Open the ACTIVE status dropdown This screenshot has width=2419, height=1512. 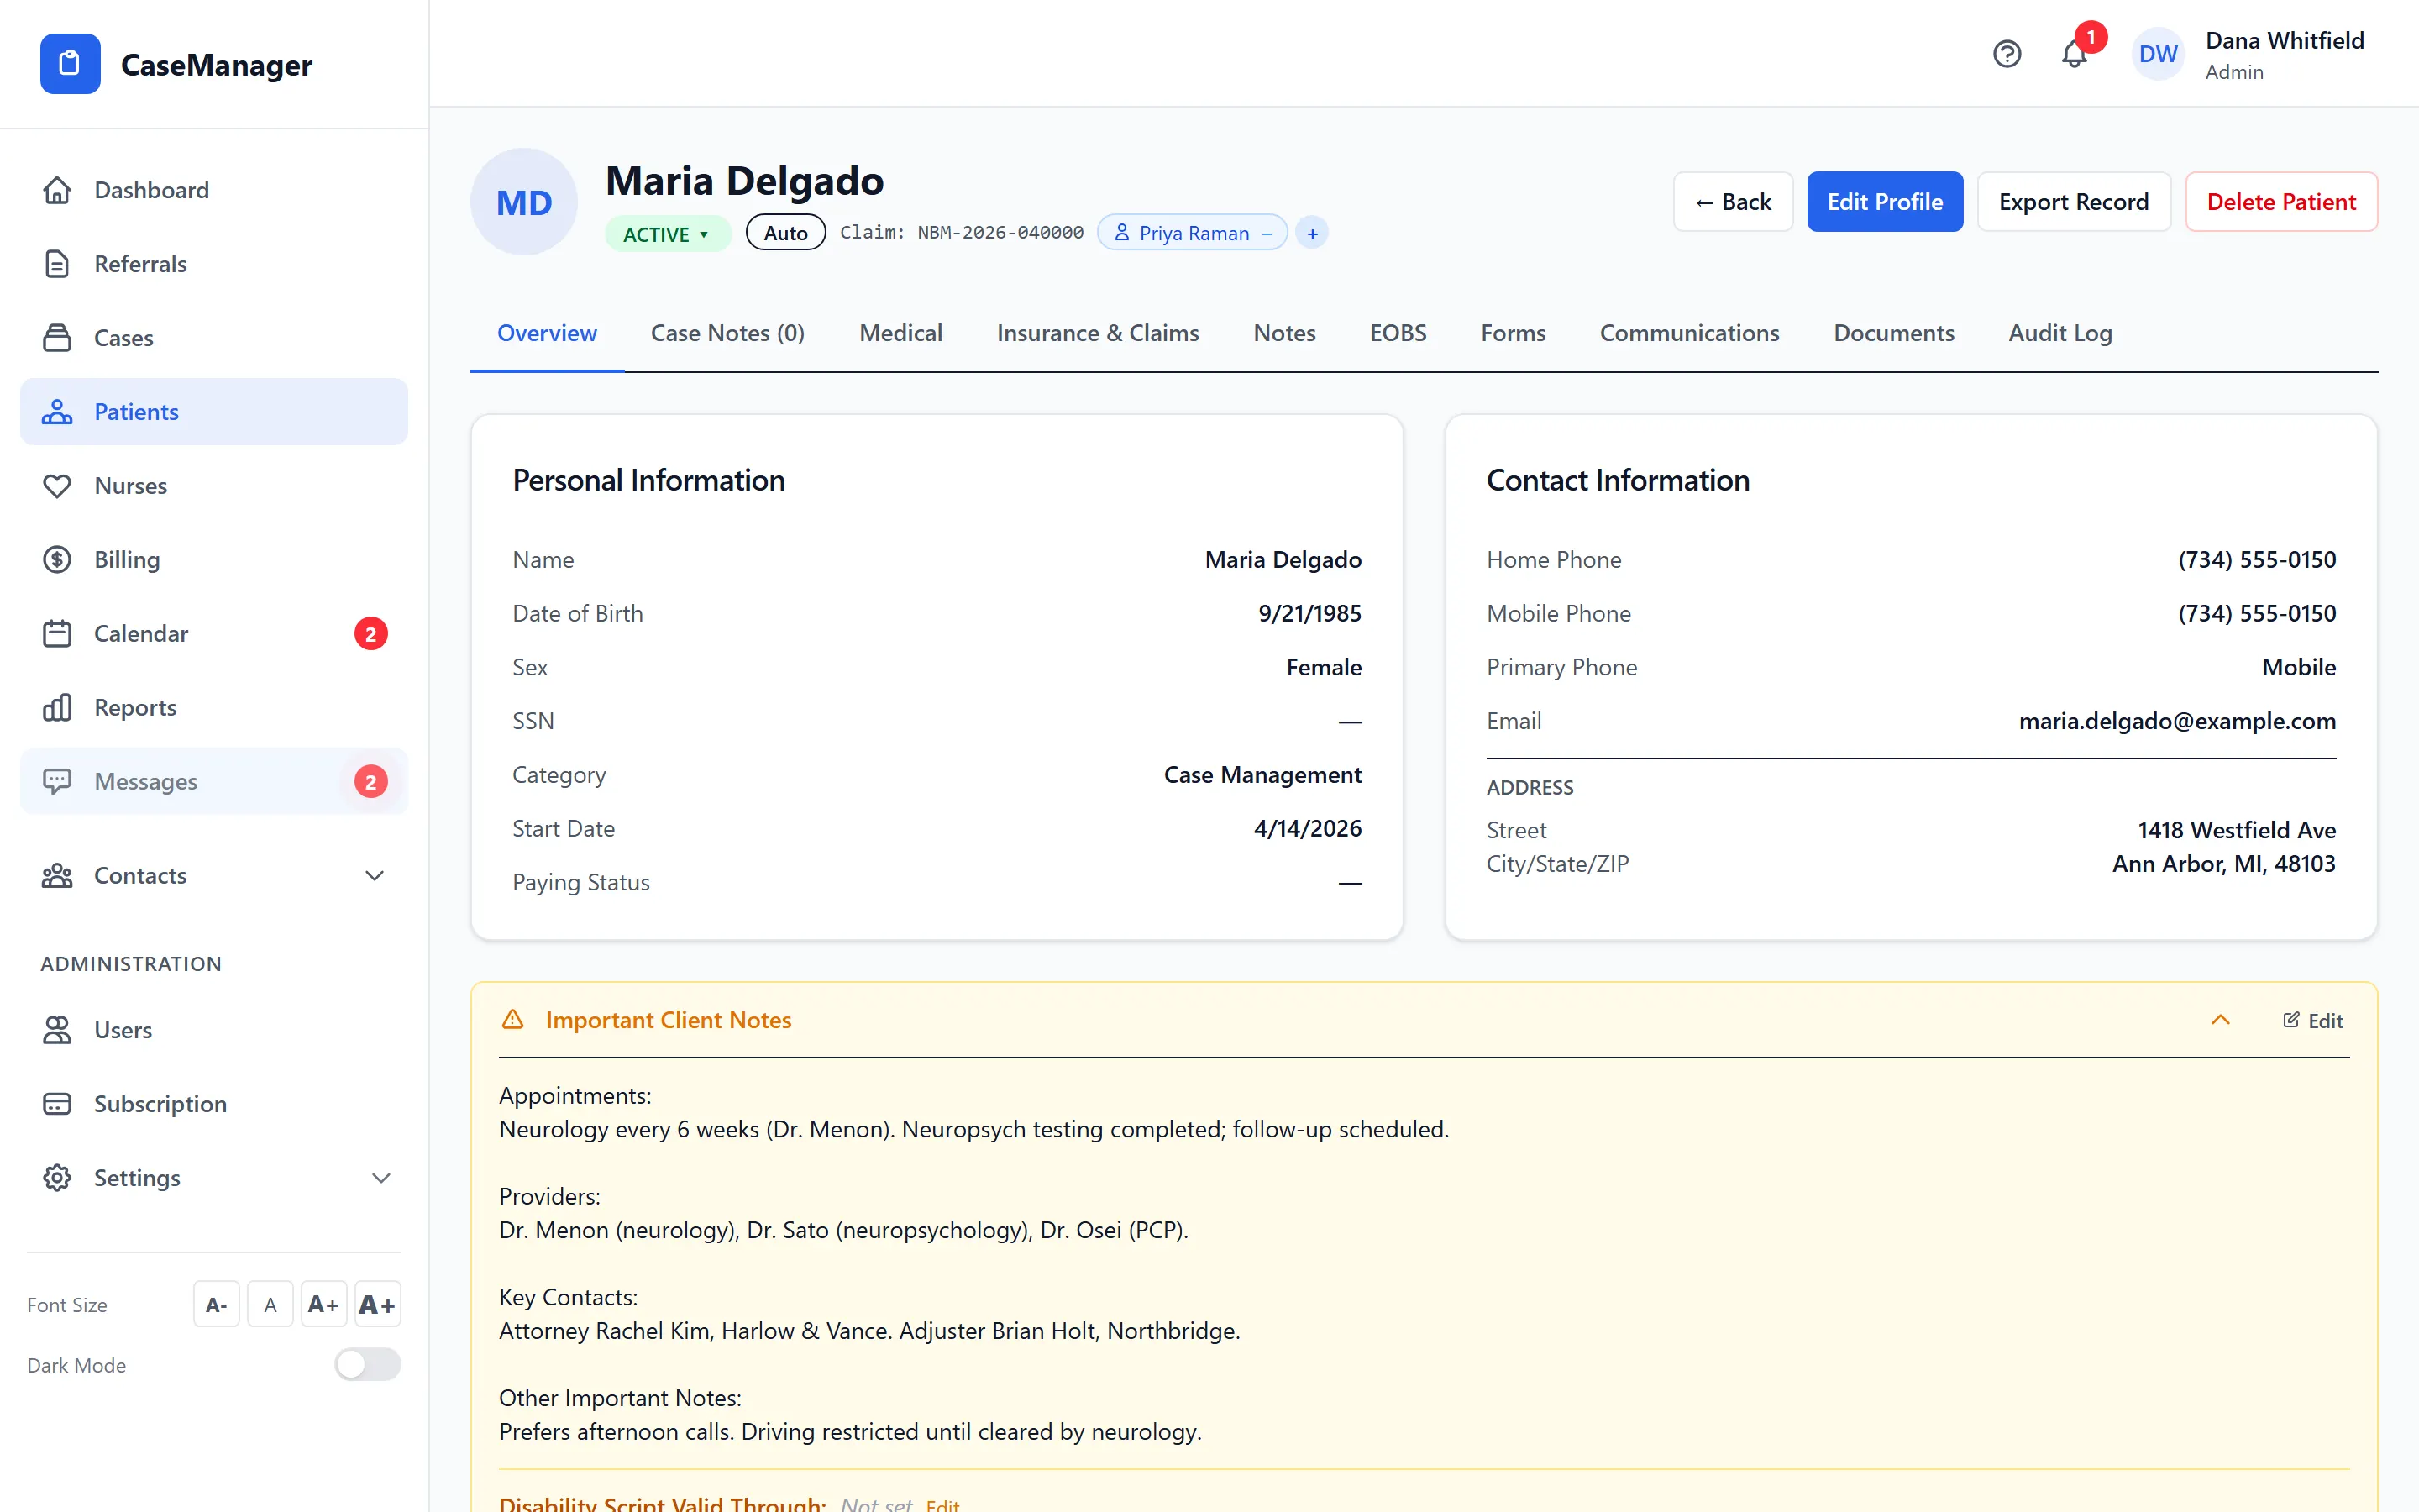tap(667, 234)
